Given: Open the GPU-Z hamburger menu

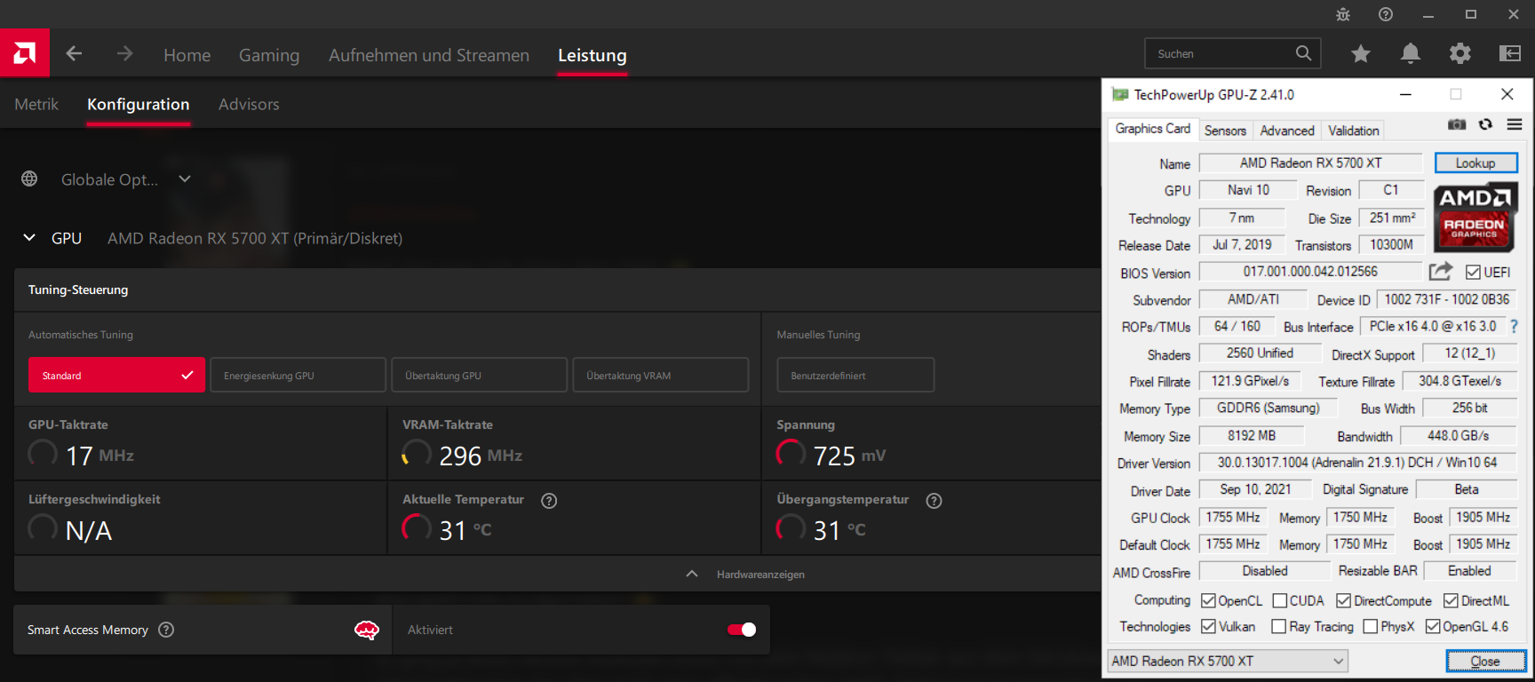Looking at the screenshot, I should (1515, 124).
